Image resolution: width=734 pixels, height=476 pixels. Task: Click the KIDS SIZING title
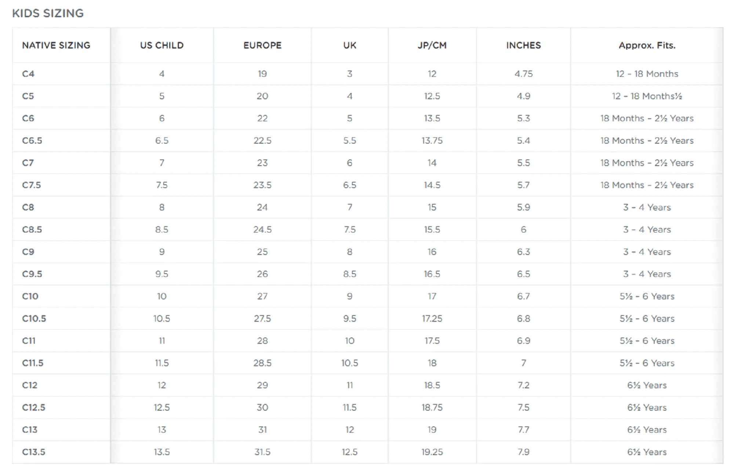48,13
